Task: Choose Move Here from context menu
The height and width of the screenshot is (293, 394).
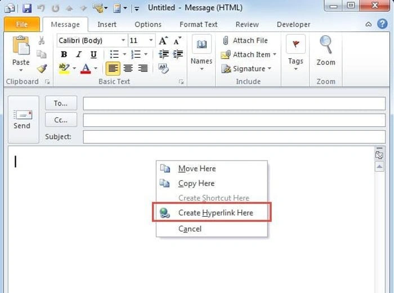Action: [x=212, y=168]
